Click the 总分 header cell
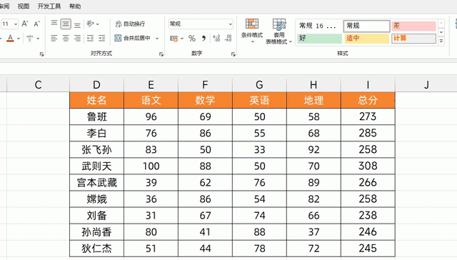Image resolution: width=457 pixels, height=260 pixels. click(368, 100)
